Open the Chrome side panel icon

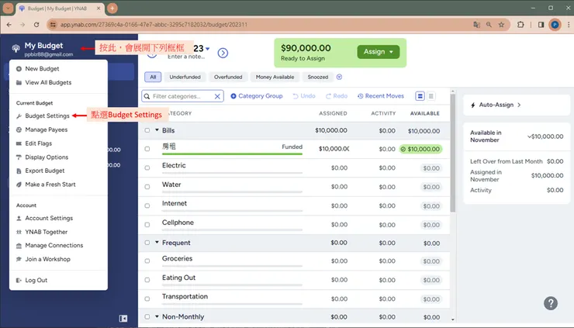click(x=541, y=25)
